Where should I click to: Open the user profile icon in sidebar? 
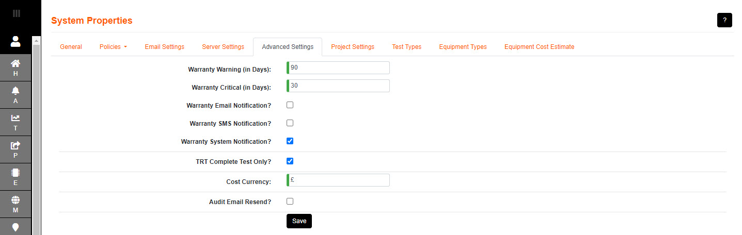pos(15,41)
